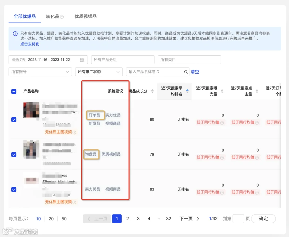Open the 所有推广状态 dropdown
This screenshot has height=237, width=289.
coord(99,72)
